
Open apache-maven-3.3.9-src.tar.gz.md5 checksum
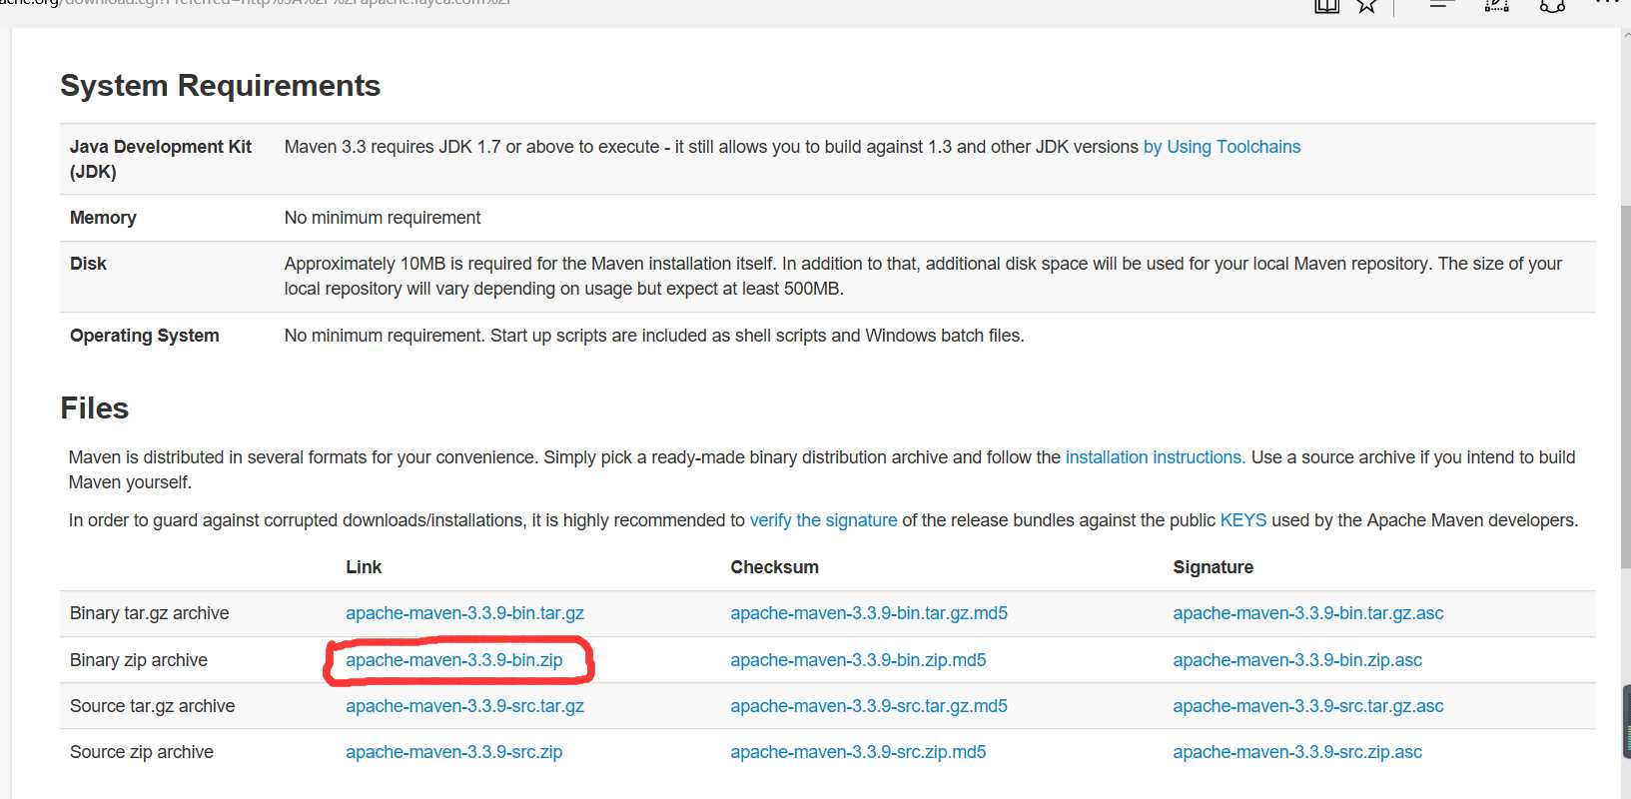869,706
